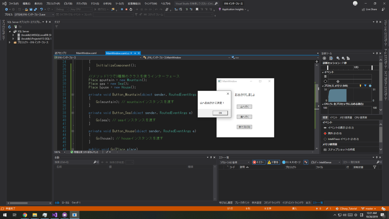Switch to the ブレークポイント tab
The width and height of the screenshot is (389, 219).
click(242, 203)
